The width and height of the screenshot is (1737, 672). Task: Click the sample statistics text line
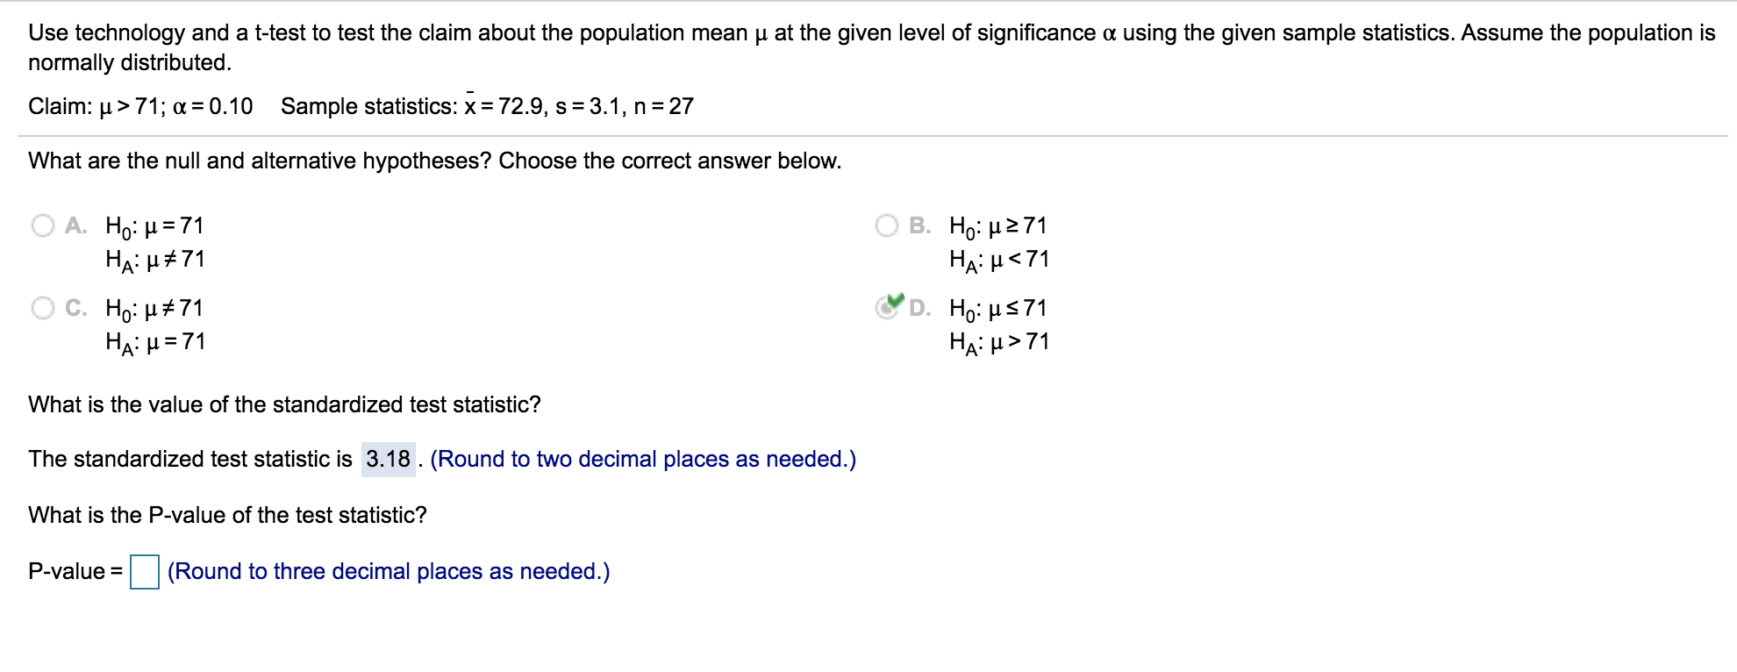(487, 105)
